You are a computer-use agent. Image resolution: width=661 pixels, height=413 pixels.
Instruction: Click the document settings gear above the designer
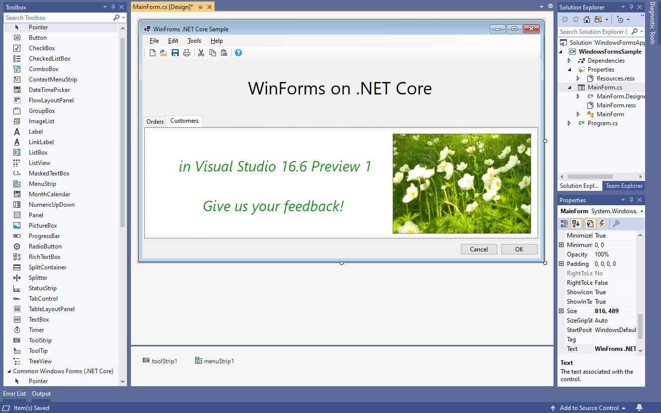[550, 6]
